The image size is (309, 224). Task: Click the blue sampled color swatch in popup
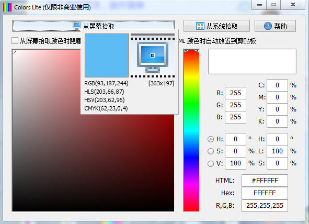107,55
